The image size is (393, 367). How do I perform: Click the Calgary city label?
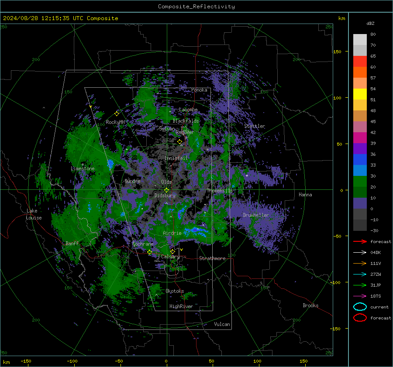click(x=170, y=257)
